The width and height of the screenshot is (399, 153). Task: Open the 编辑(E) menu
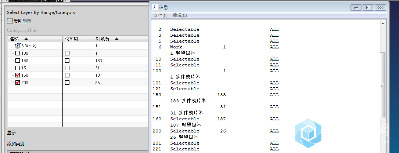tap(180, 15)
